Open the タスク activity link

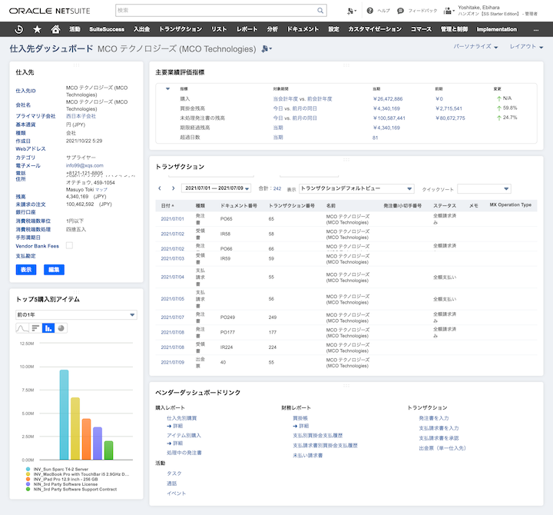tap(174, 473)
